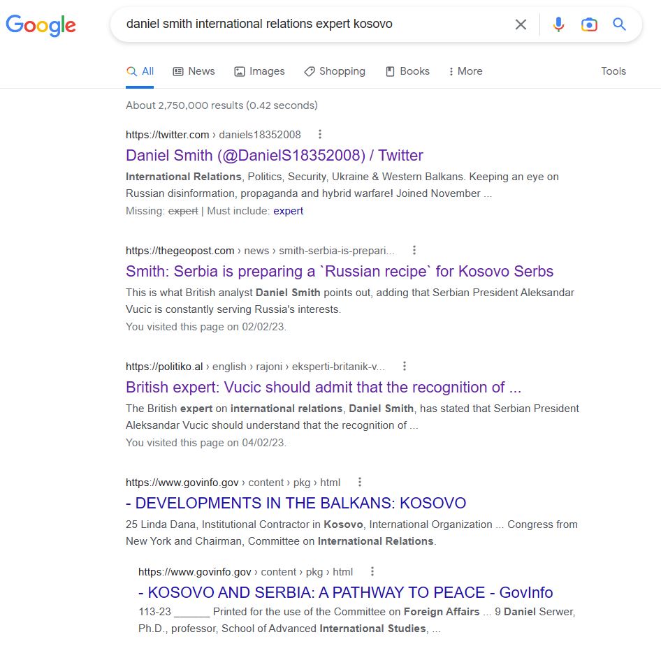The image size is (661, 646).
Task: Open 'KOSOVO AND SERBIA: A PATHWAY TO PEACE' result
Action: point(346,592)
